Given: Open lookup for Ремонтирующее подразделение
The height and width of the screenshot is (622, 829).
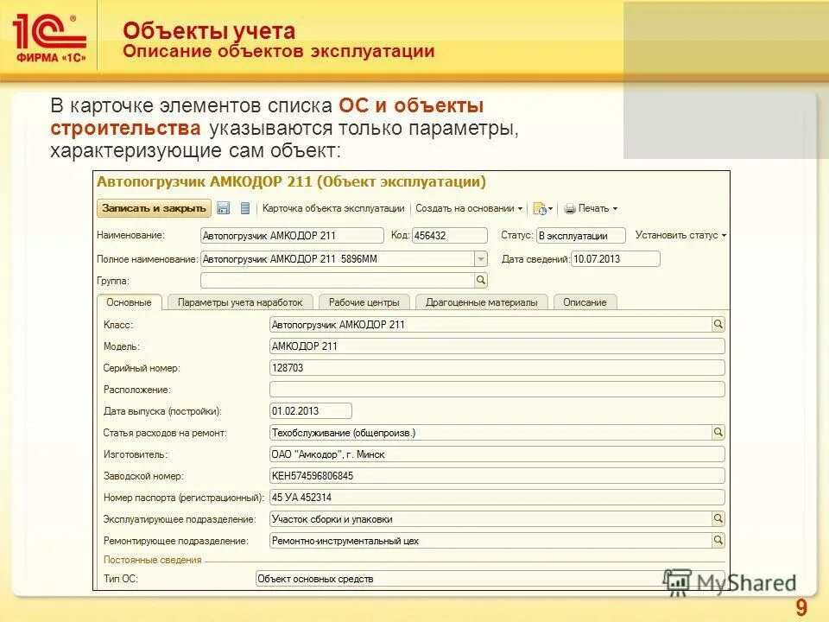Looking at the screenshot, I should coord(718,539).
